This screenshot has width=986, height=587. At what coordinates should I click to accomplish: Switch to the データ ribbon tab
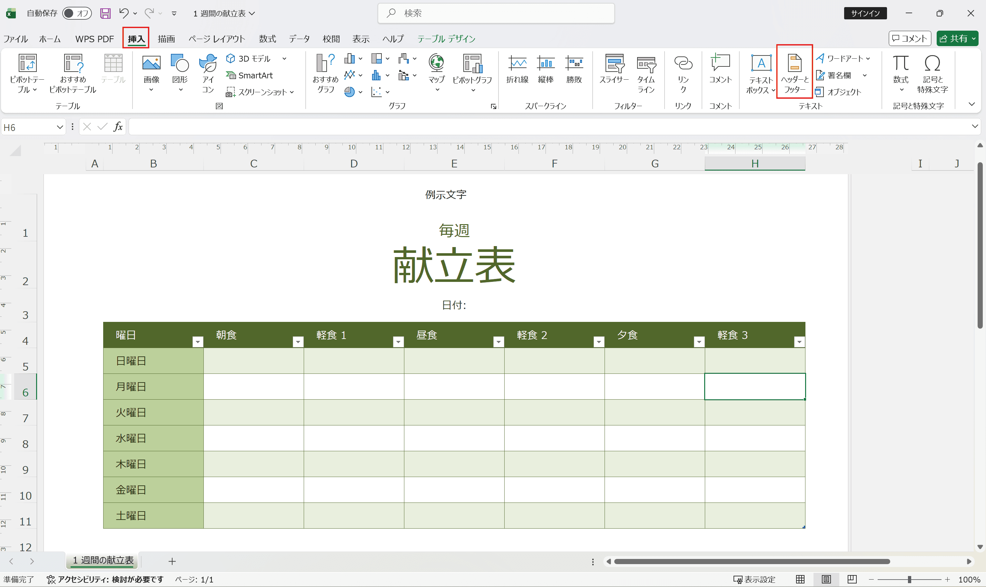coord(299,39)
